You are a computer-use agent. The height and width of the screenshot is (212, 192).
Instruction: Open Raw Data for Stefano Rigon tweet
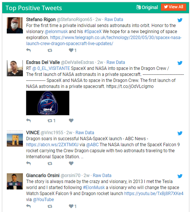click(x=114, y=20)
